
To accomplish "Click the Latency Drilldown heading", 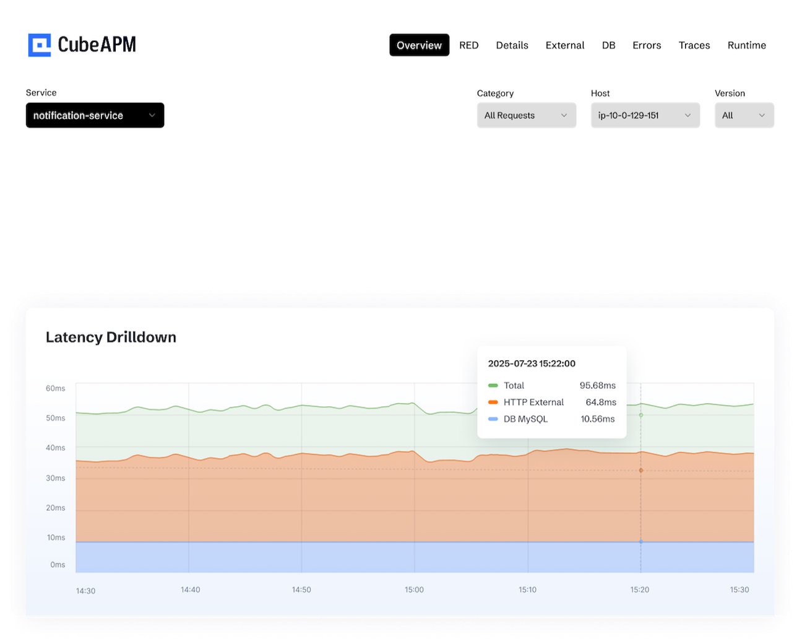I will click(x=111, y=337).
